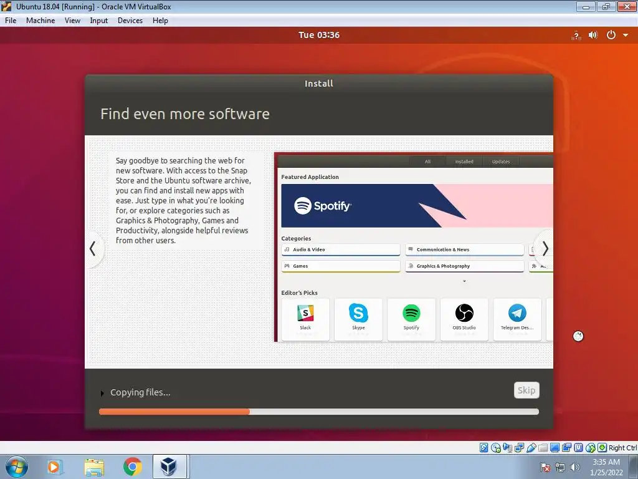The width and height of the screenshot is (638, 479).
Task: Open the Windows Start menu
Action: 16,467
